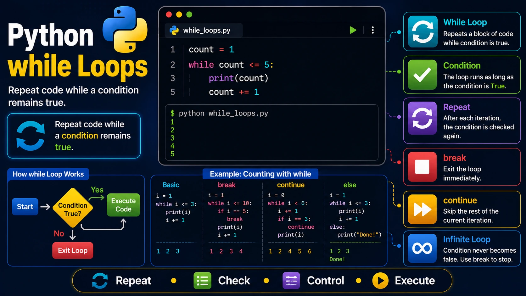Screen dimensions: 526x296
Task: Click the orange continue fast-forward icon
Action: pos(422,209)
